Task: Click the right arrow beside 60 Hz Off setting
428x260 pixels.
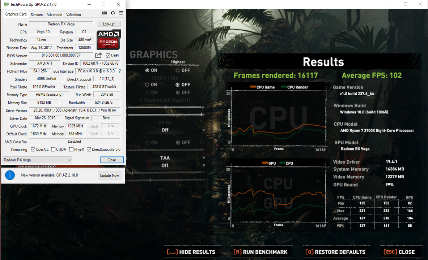Action: (204, 130)
